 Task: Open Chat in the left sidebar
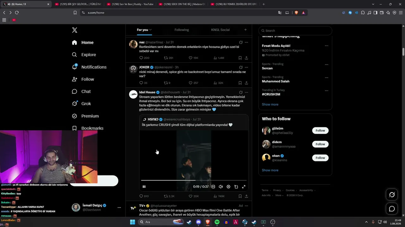tap(81, 91)
